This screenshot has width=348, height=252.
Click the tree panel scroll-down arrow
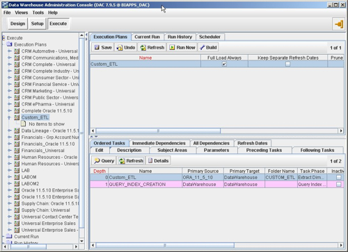pyautogui.click(x=81, y=241)
